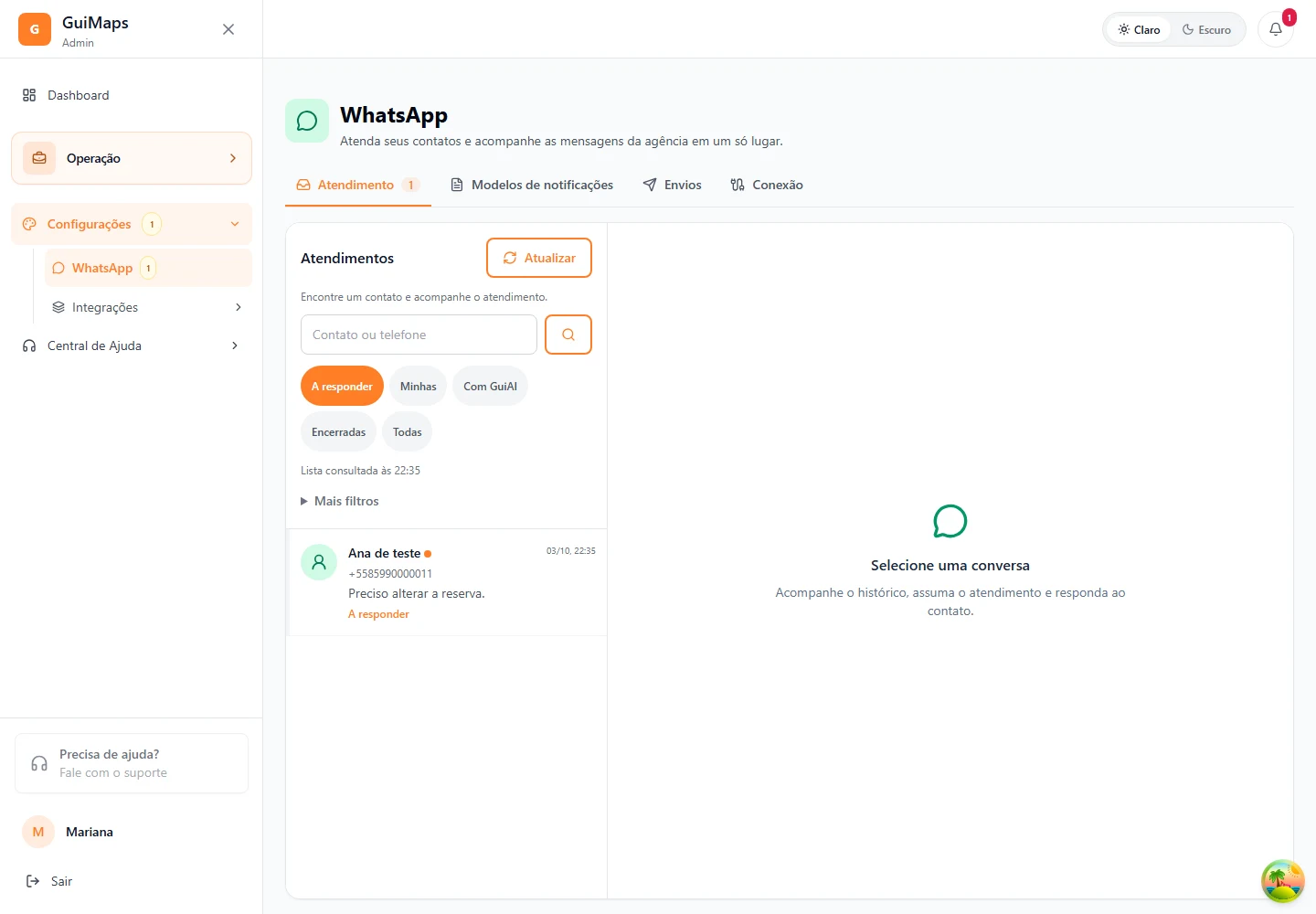This screenshot has height=914, width=1316.
Task: Click the 'A responder' status under Ana de teste
Action: pyautogui.click(x=378, y=614)
